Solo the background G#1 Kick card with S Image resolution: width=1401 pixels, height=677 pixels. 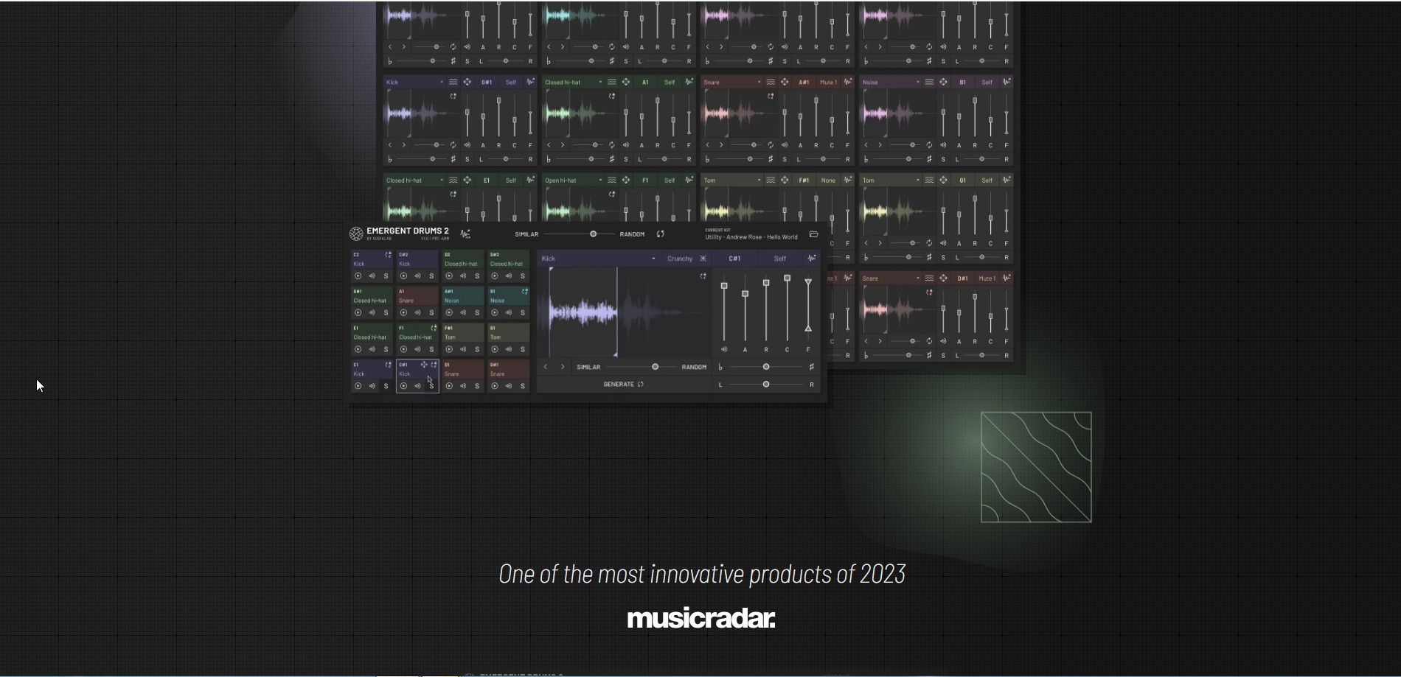[x=467, y=160]
